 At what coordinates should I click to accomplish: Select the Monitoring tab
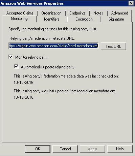tap(19, 19)
